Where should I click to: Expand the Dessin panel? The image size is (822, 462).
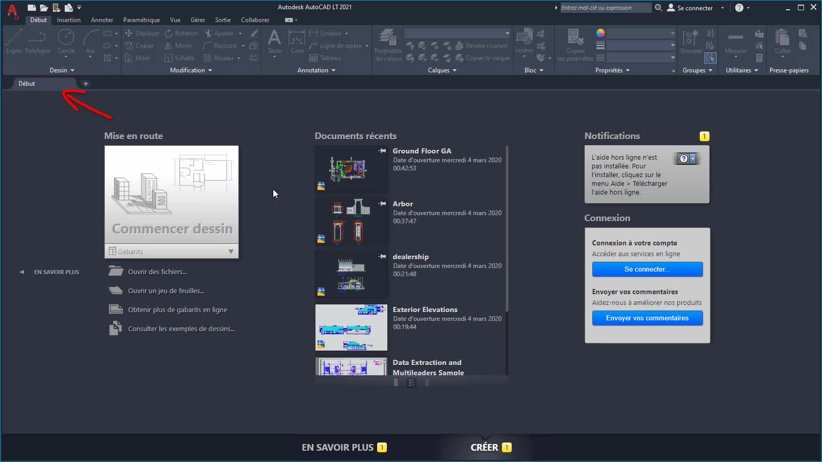point(62,70)
